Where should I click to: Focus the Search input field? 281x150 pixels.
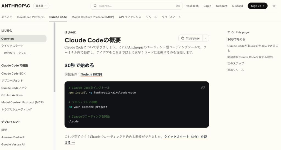pos(137,6)
